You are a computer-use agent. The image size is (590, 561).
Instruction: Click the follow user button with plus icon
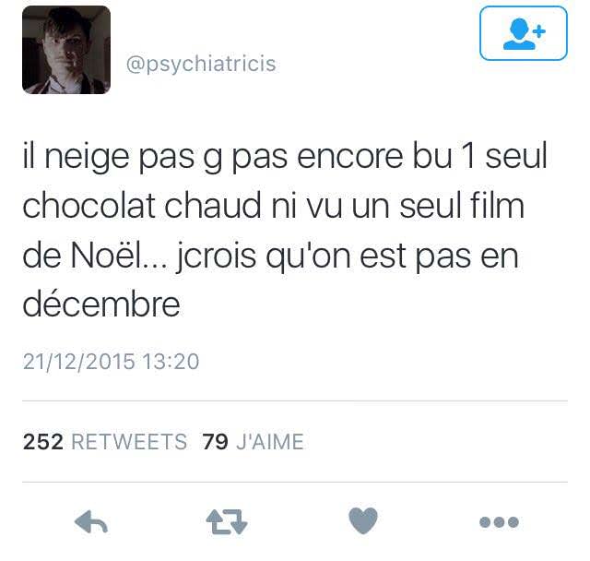click(524, 33)
